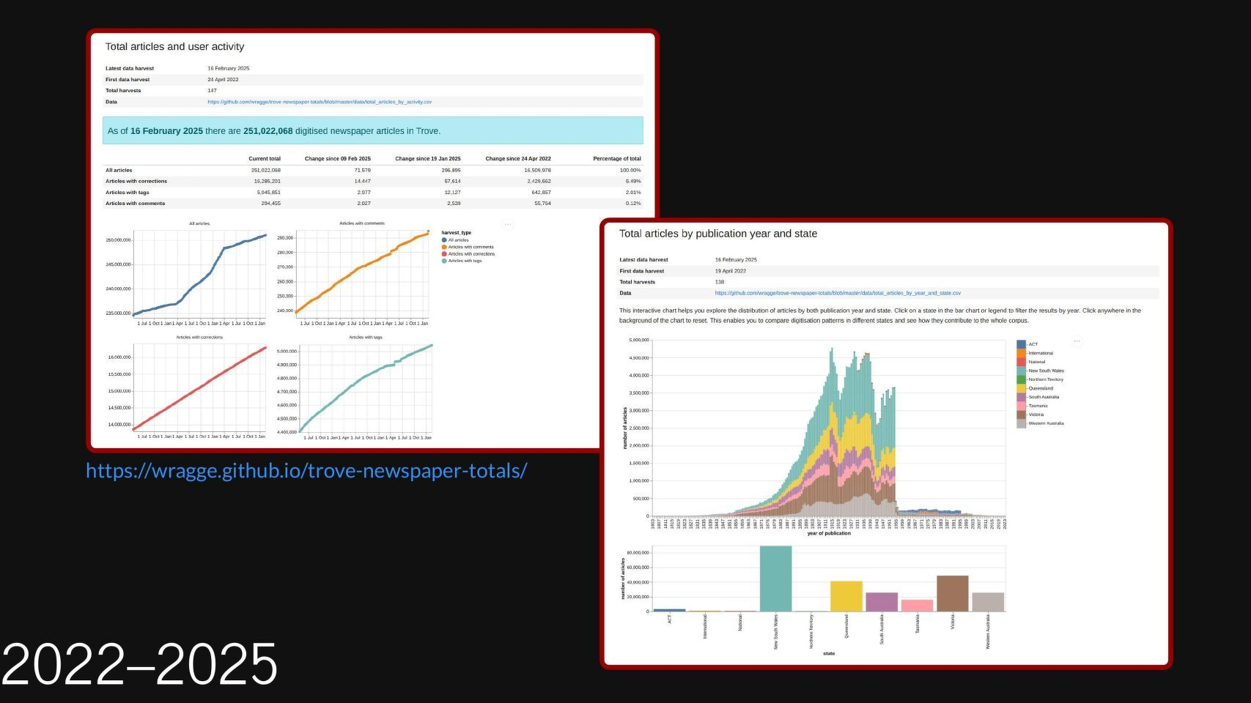Click the blue 'As of 16 February 2025' banner
This screenshot has height=703, width=1251.
pyautogui.click(x=373, y=130)
